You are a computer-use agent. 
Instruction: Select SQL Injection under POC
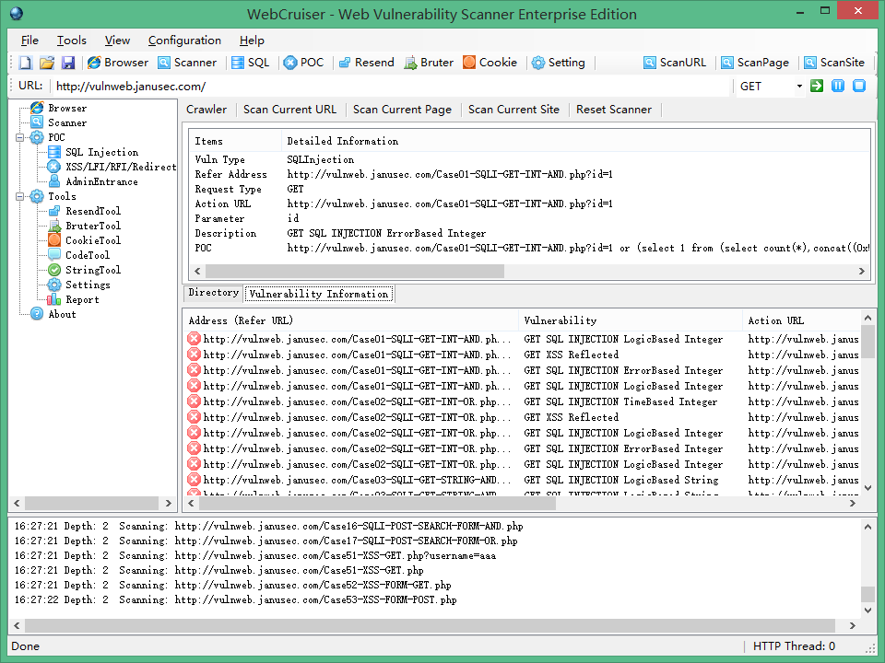101,152
